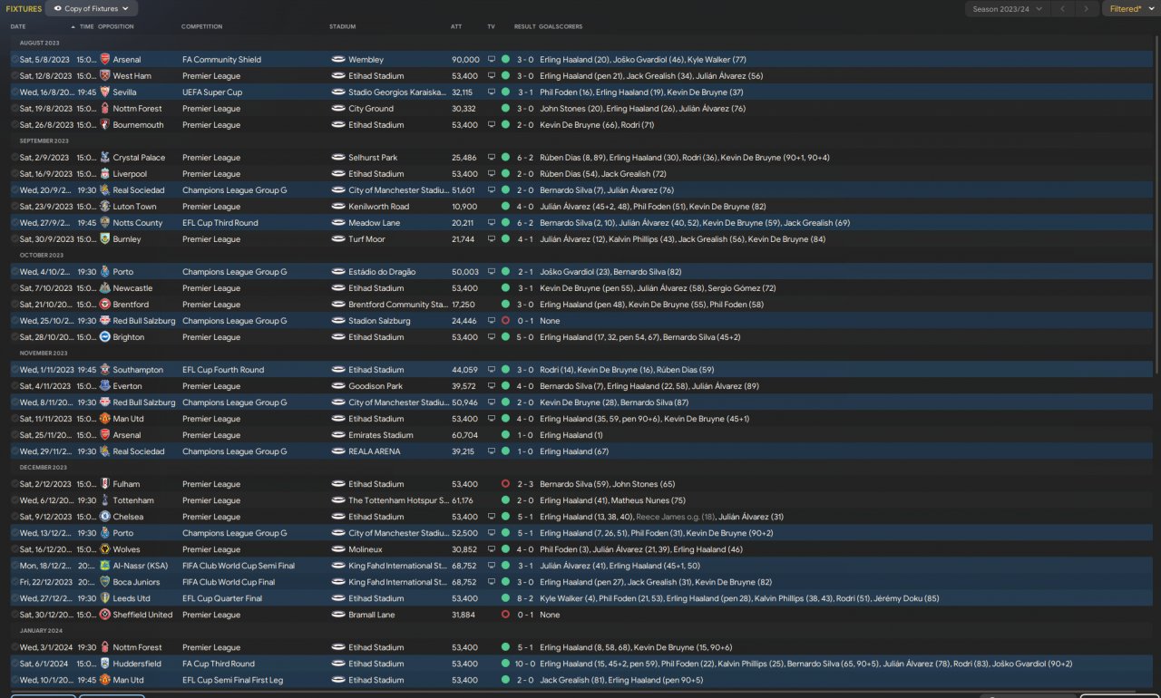Image resolution: width=1161 pixels, height=698 pixels.
Task: Click the Boca Juniors club crest
Action: tap(105, 582)
